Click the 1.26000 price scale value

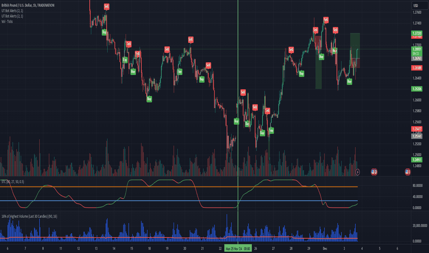(417, 100)
